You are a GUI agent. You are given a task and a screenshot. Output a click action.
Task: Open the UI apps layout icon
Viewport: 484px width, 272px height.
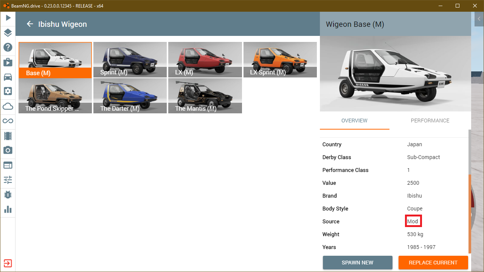point(8,165)
